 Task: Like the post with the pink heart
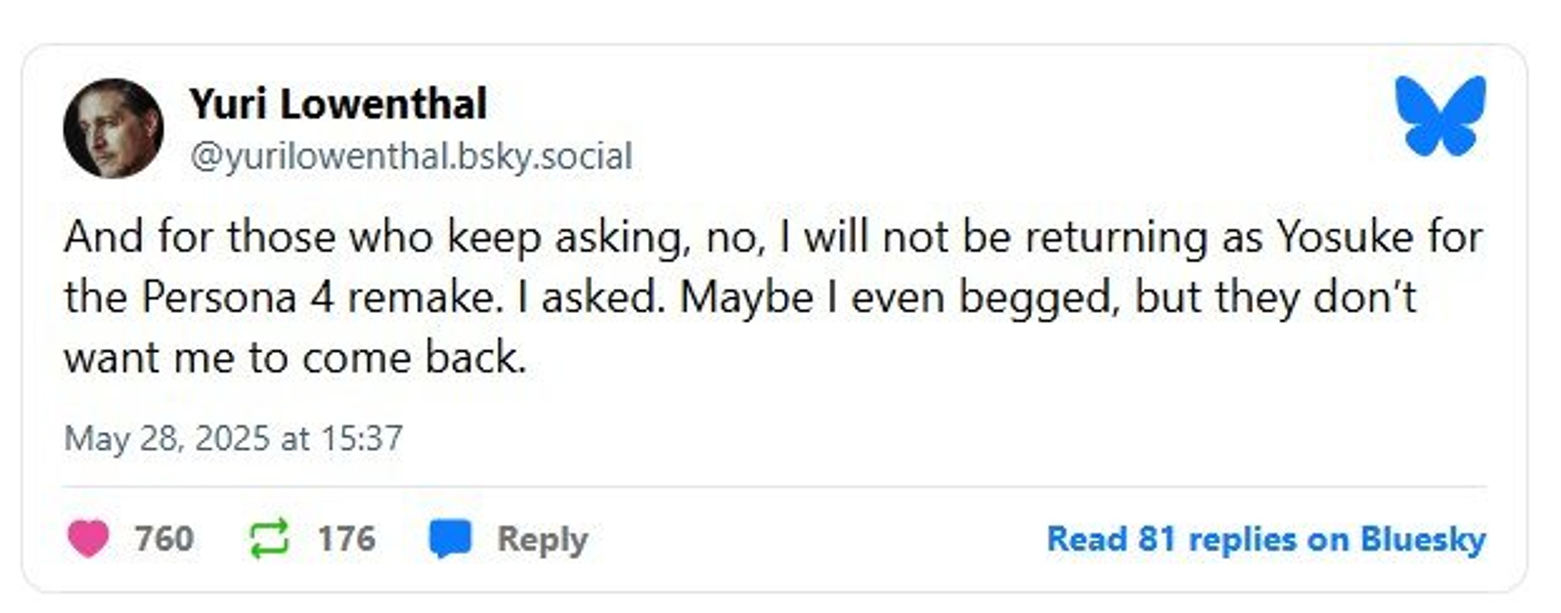click(x=88, y=538)
